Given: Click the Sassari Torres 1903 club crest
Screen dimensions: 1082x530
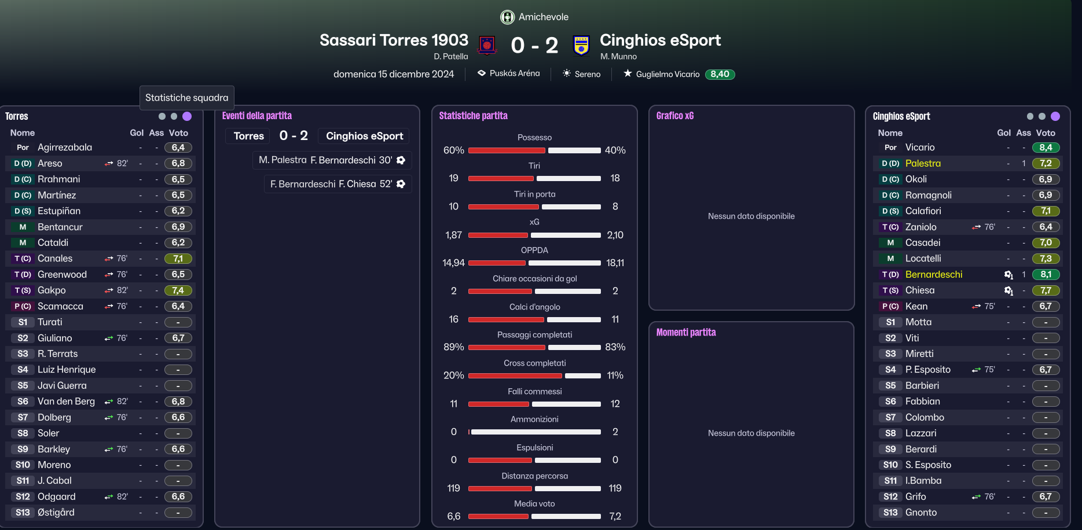Looking at the screenshot, I should (487, 45).
